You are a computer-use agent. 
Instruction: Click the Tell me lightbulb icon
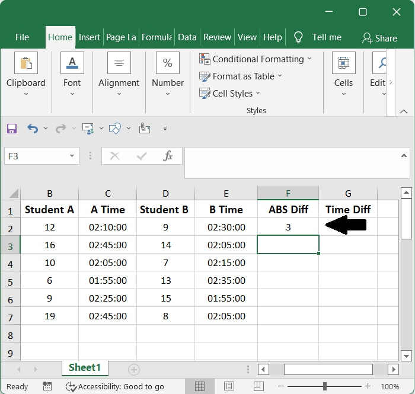click(298, 37)
